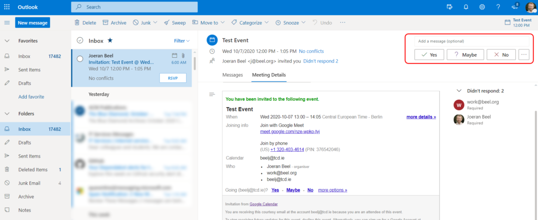The image size is (538, 220).
Task: Open Drafts under Favorites
Action: click(x=35, y=83)
